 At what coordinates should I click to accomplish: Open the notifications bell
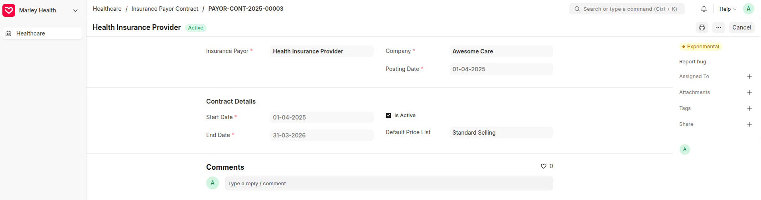point(704,9)
